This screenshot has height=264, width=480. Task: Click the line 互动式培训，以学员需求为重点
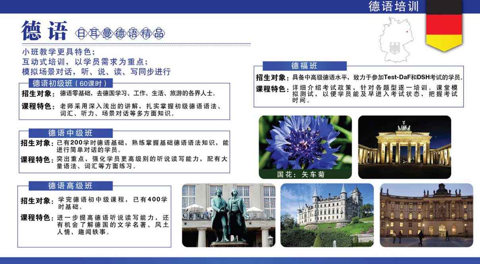pyautogui.click(x=85, y=62)
